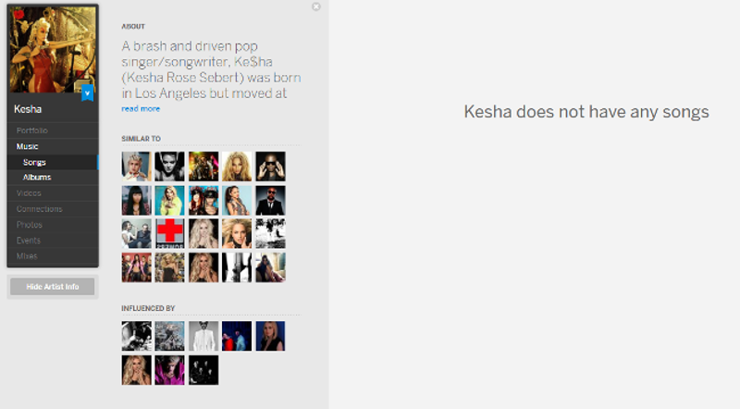This screenshot has height=409, width=740.
Task: Click the Kesha artist name heading
Action: (28, 109)
